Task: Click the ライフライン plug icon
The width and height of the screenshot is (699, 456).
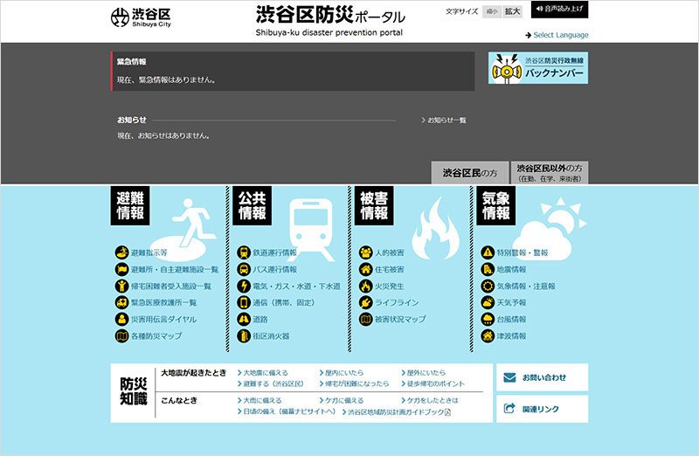Action: click(x=365, y=302)
